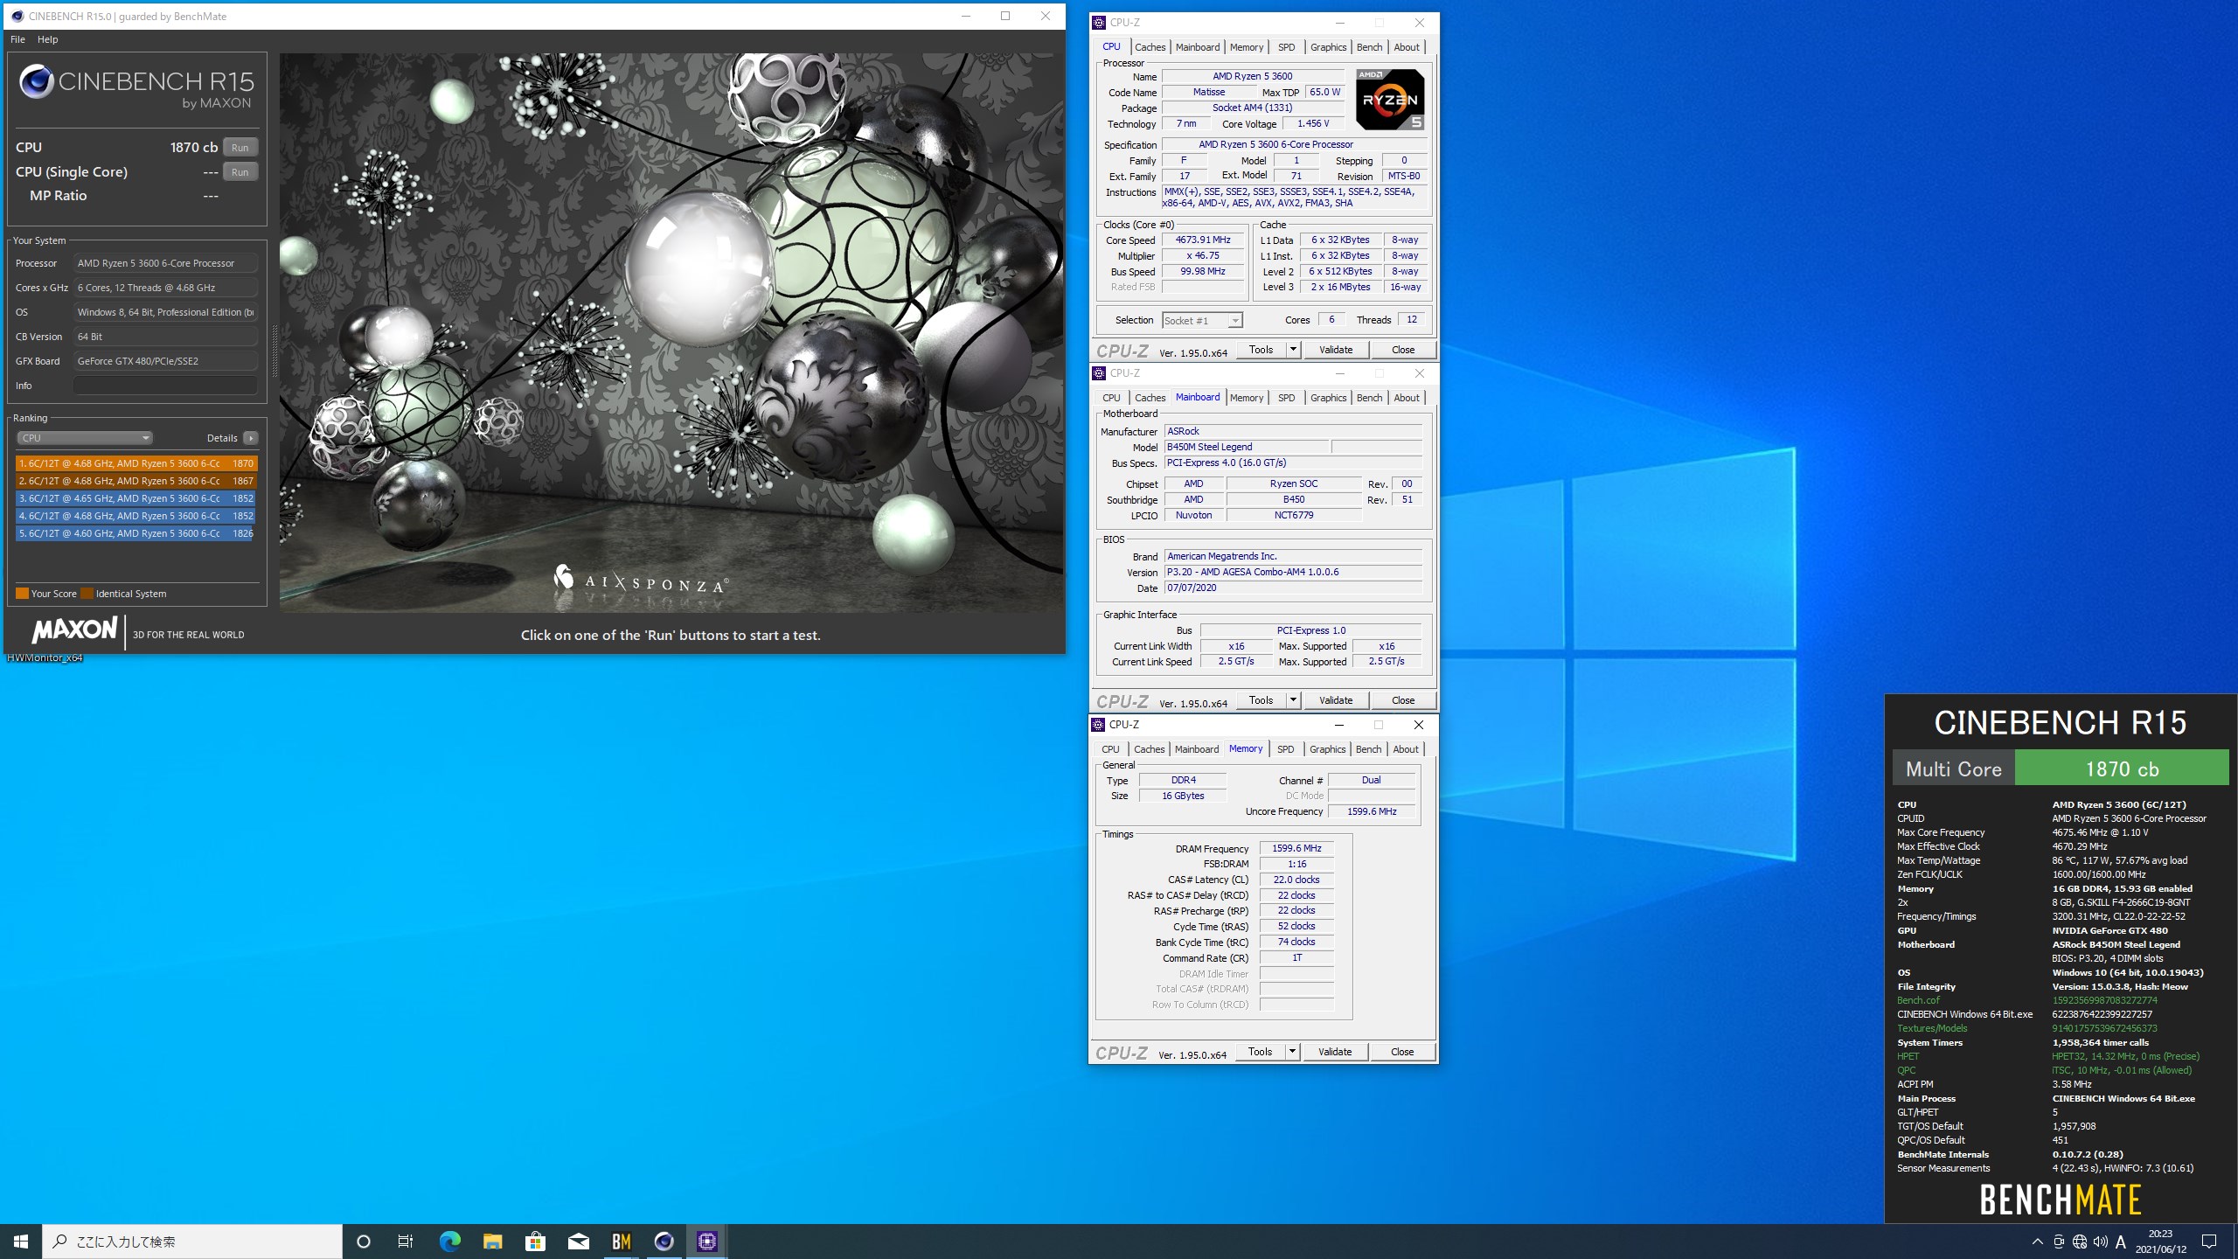This screenshot has width=2238, height=1259.
Task: Click Bench.cof file integrity entry
Action: click(x=1918, y=1000)
